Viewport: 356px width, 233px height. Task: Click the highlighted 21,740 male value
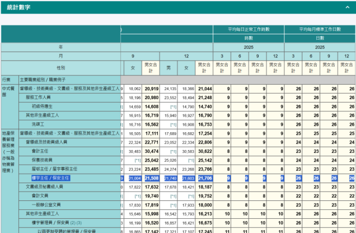pos(170,178)
